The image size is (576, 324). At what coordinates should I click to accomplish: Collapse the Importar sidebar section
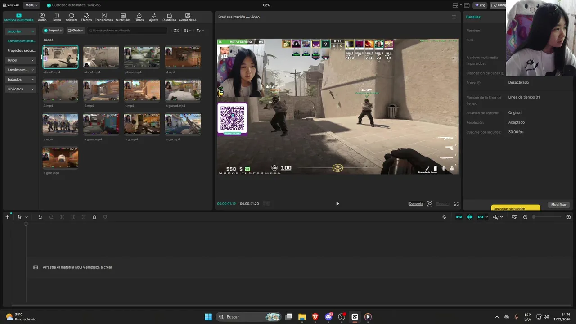tap(21, 31)
